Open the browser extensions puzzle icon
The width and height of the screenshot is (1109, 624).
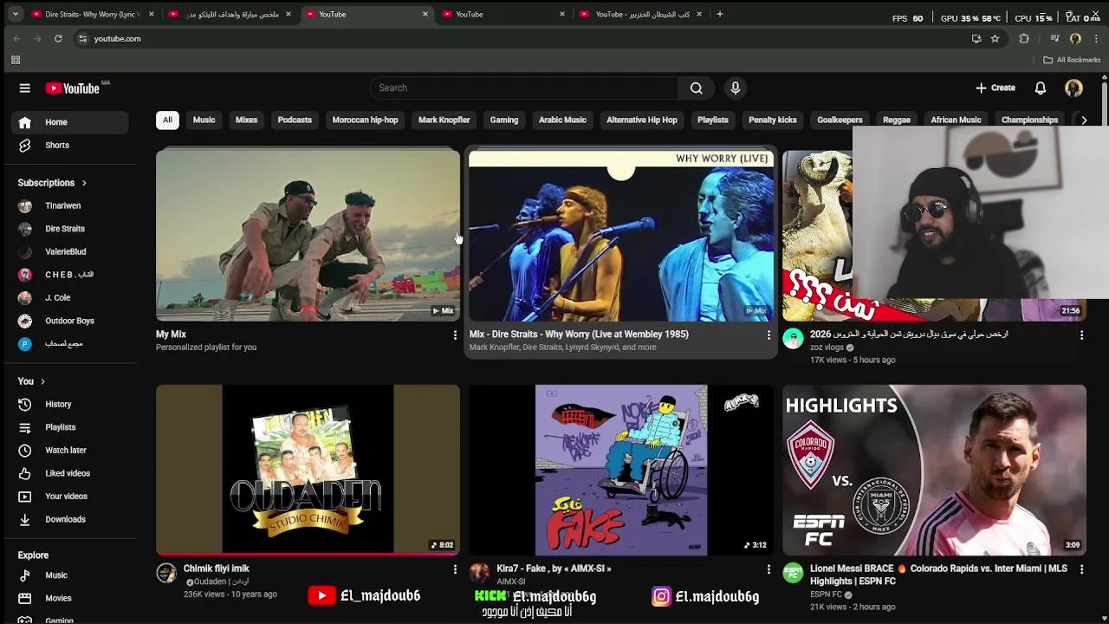tap(1024, 38)
